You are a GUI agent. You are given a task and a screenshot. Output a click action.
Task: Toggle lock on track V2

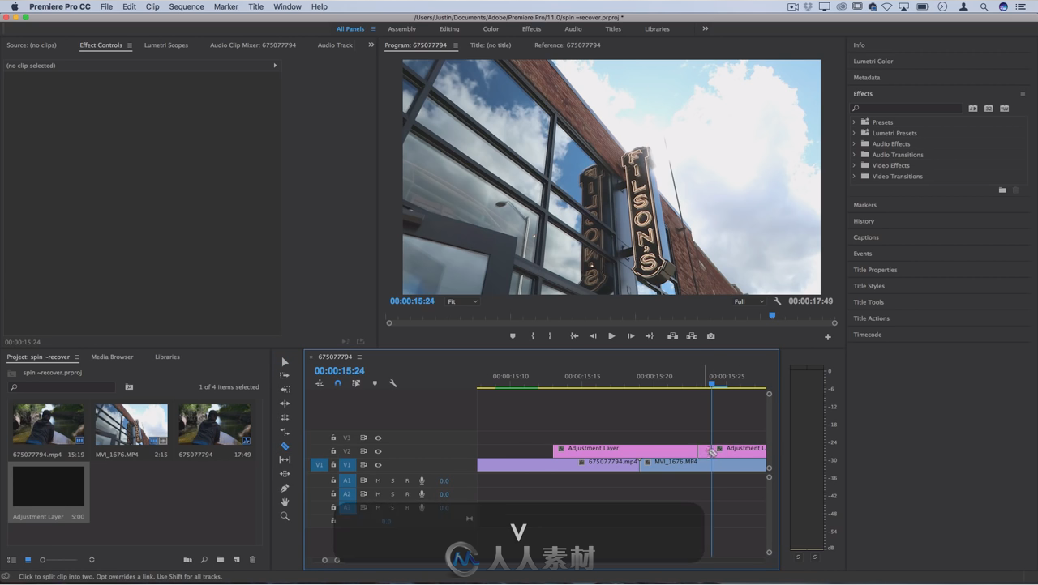tap(333, 451)
